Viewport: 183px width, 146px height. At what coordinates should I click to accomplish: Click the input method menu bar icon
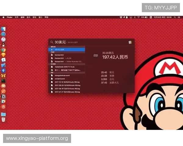pyautogui.click(x=151, y=17)
